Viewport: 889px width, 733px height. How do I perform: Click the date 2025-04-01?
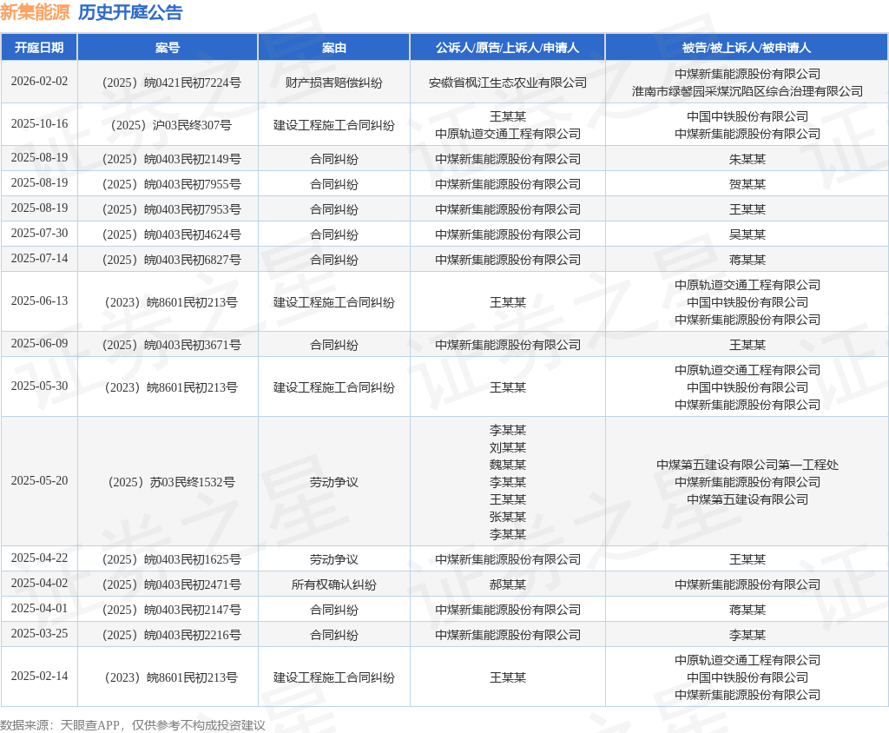point(39,608)
